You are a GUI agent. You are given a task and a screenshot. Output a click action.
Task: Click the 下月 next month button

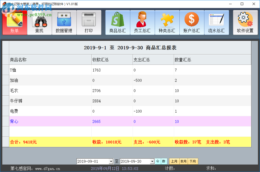click(193, 161)
